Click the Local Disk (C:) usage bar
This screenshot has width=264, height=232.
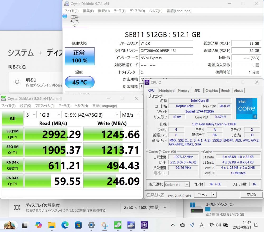pyautogui.click(x=234, y=209)
